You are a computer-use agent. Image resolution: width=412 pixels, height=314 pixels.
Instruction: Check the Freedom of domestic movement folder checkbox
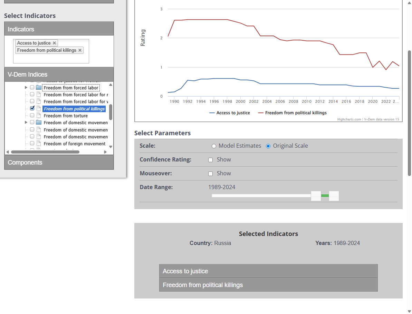[x=32, y=122]
